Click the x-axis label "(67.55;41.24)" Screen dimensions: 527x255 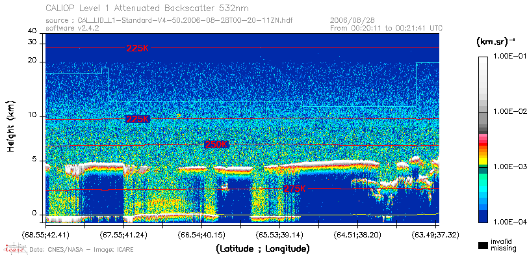pos(123,235)
